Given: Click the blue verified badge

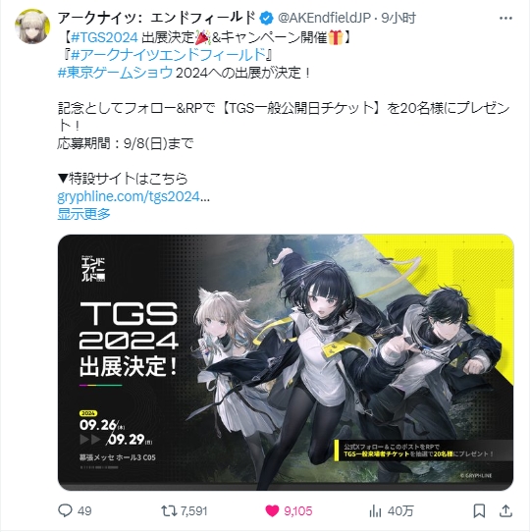Looking at the screenshot, I should [266, 19].
